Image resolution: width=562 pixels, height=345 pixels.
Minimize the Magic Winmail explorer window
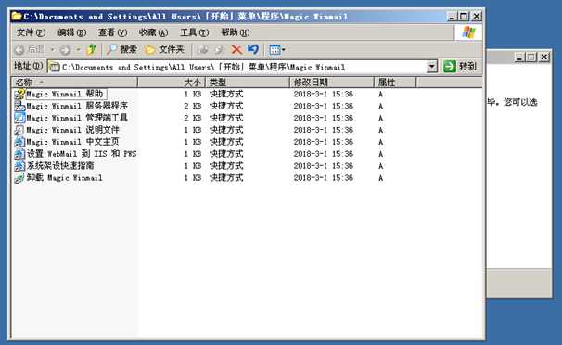click(x=452, y=17)
